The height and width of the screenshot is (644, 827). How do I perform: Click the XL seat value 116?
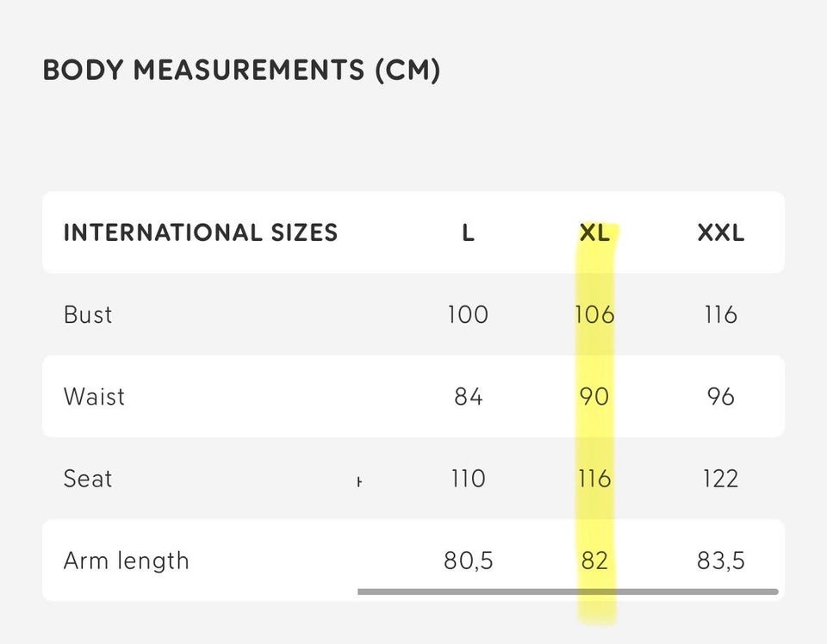click(594, 479)
